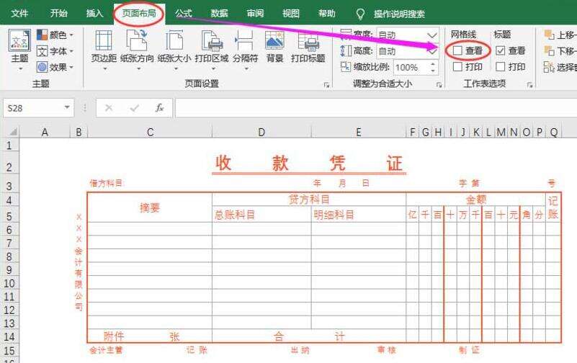Viewport: 577px width, 363px height.
Task: Click the 会计主管 label cell
Action: coord(106,350)
